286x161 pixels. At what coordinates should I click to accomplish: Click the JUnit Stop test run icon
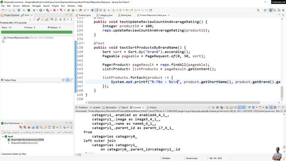point(61,19)
